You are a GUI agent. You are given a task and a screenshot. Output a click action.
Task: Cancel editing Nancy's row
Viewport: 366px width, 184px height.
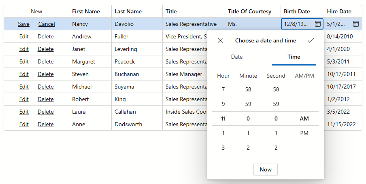pyautogui.click(x=47, y=24)
